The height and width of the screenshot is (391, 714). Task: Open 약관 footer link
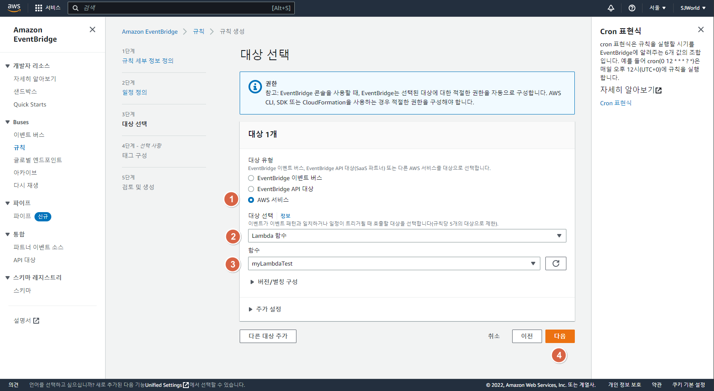(x=657, y=385)
